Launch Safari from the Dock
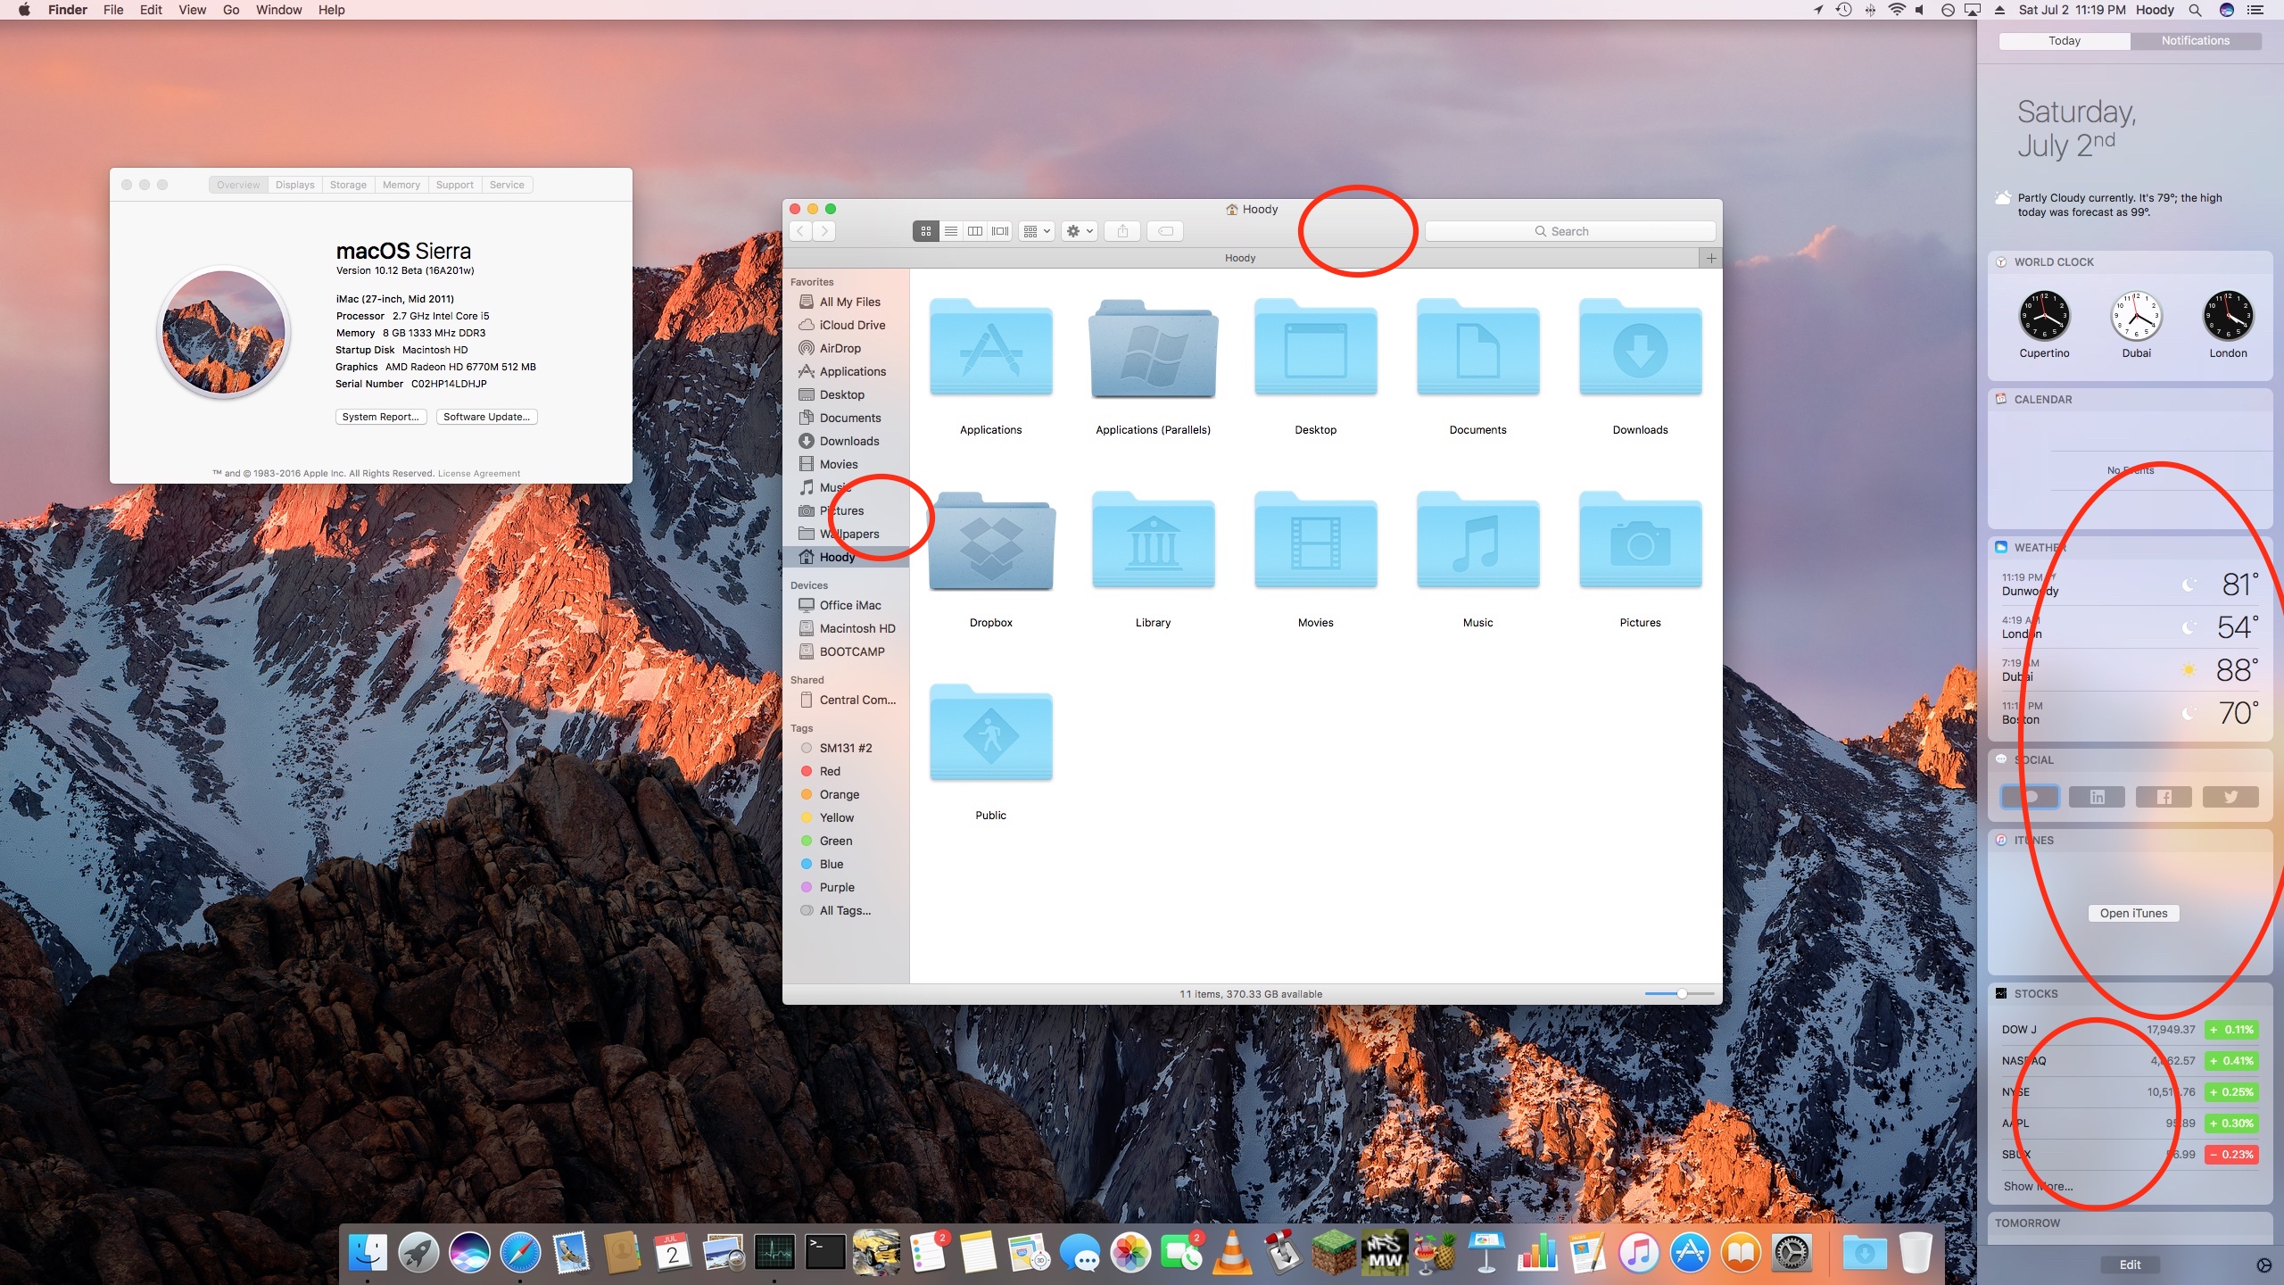The height and width of the screenshot is (1285, 2284). point(520,1253)
